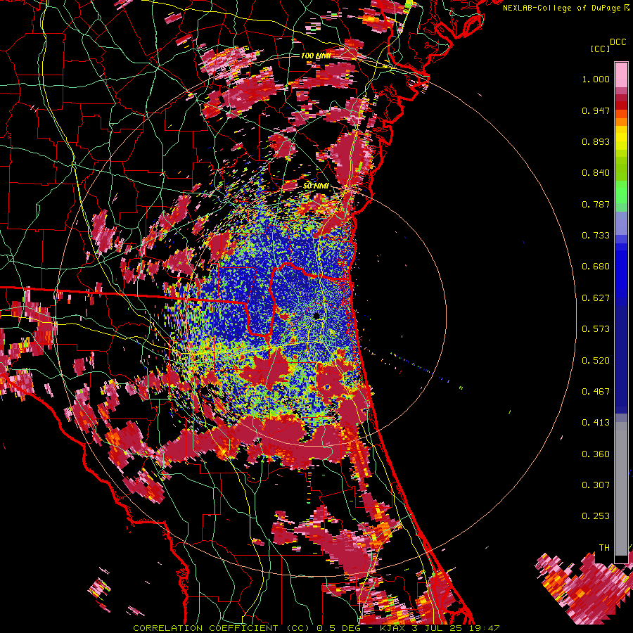Click the 0.520 value on color scale
This screenshot has width=633, height=633.
pos(596,361)
